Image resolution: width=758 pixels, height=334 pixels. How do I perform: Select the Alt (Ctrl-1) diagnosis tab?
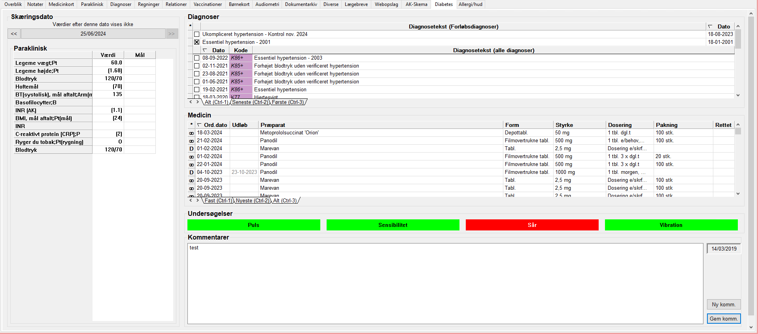tap(216, 102)
